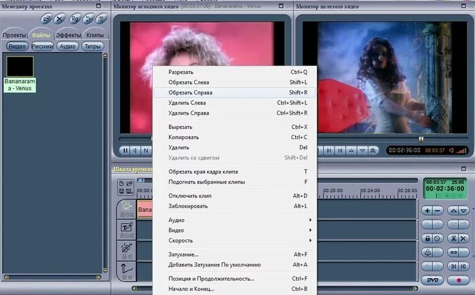Expand the Скорость submenu
This screenshot has height=295, width=475.
[x=235, y=241]
